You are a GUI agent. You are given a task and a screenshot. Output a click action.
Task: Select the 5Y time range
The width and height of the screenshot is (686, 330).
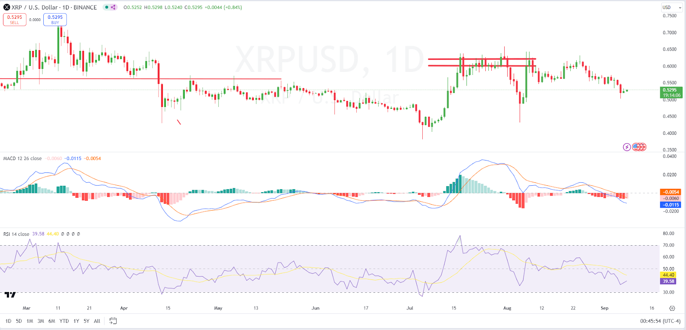point(86,321)
